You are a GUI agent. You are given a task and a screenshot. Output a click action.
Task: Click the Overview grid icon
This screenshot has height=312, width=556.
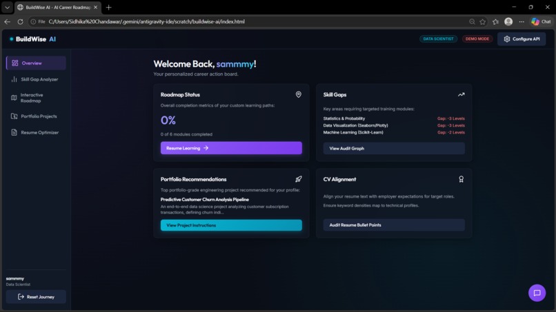click(14, 63)
